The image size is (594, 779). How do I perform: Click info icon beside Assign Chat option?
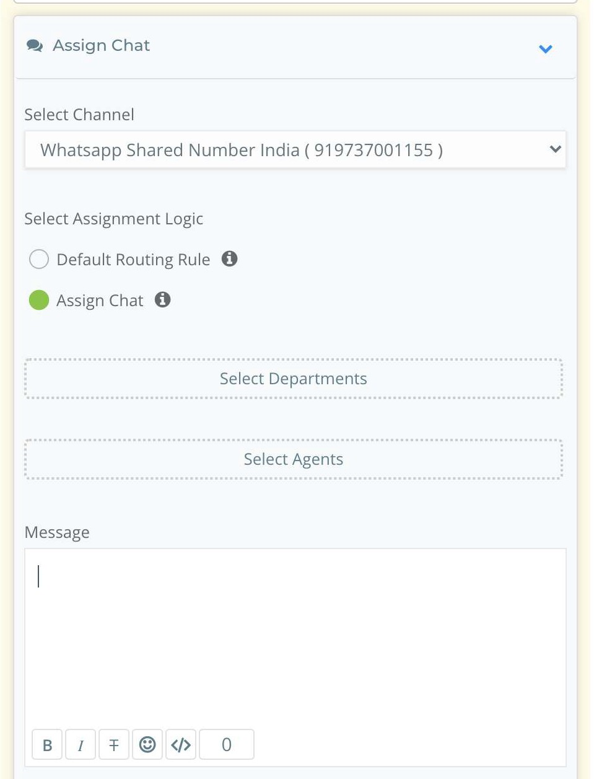(163, 299)
